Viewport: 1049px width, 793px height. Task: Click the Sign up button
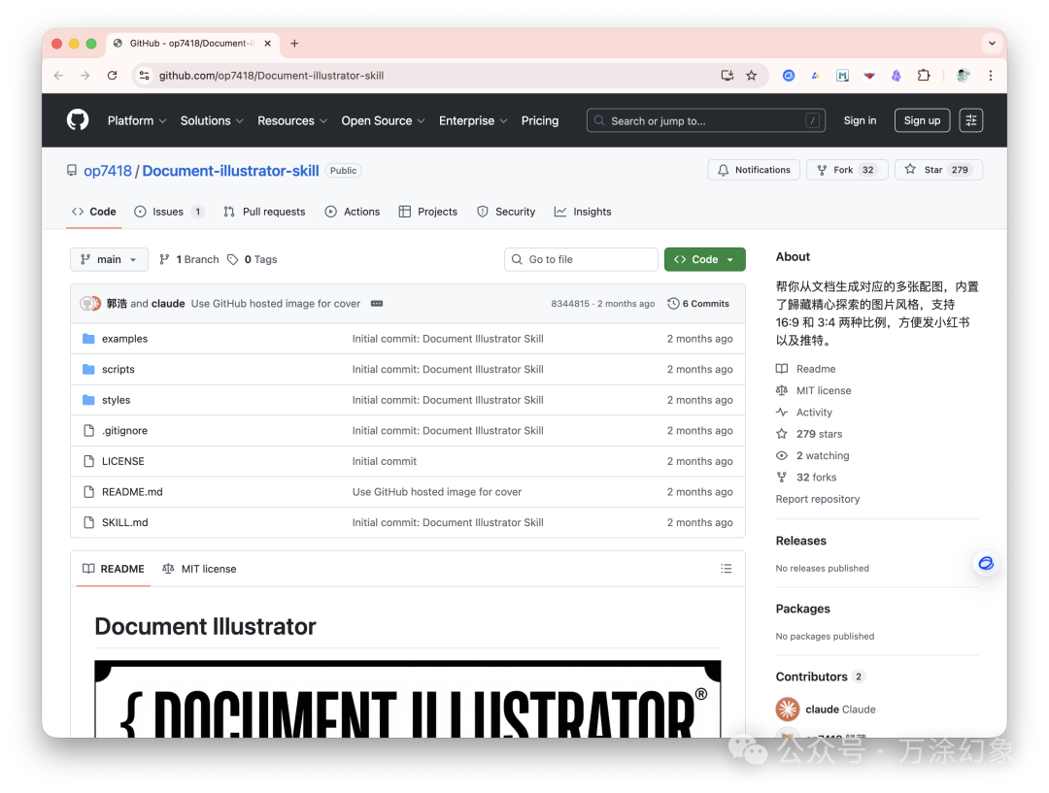tap(921, 119)
